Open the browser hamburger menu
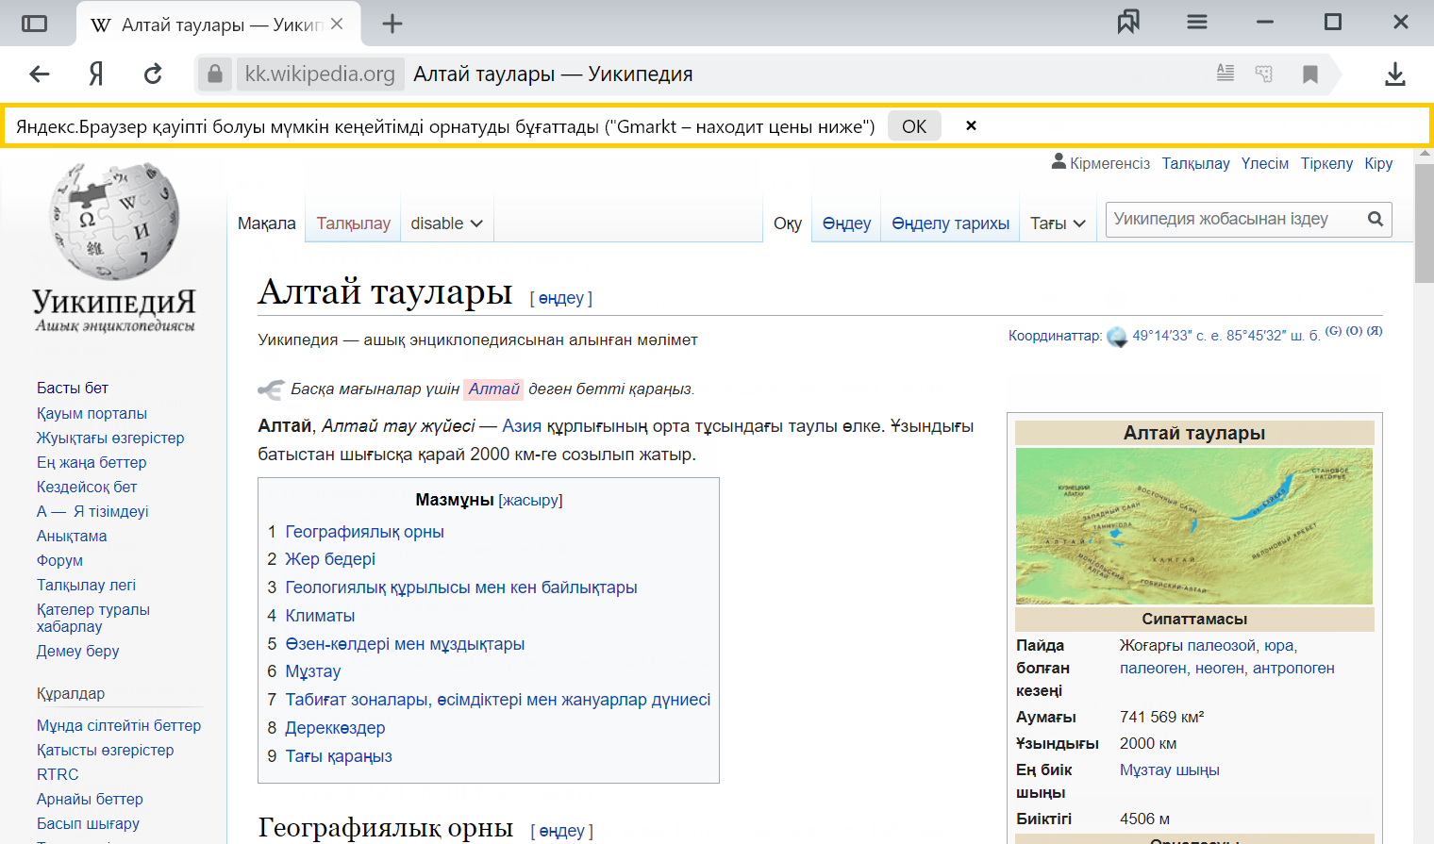 (x=1197, y=22)
